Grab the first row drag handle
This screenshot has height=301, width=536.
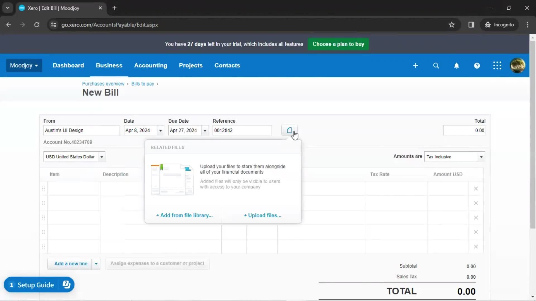tap(43, 189)
